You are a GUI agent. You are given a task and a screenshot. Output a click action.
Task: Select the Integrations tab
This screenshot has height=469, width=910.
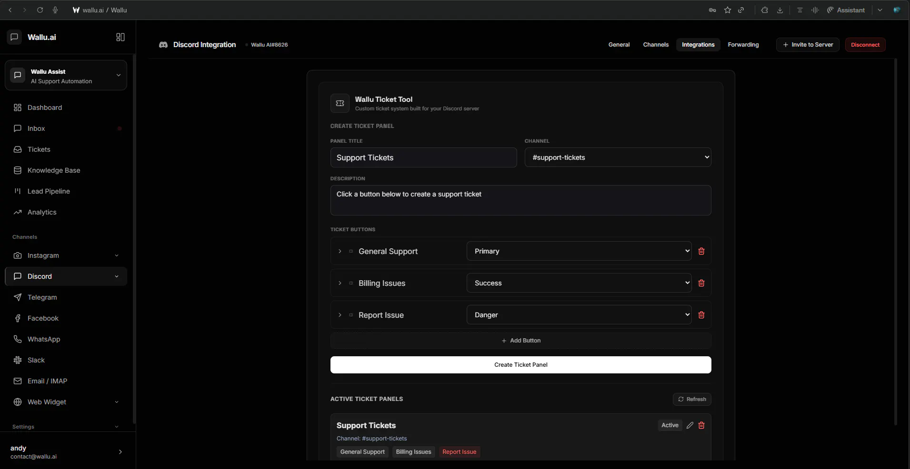[698, 45]
